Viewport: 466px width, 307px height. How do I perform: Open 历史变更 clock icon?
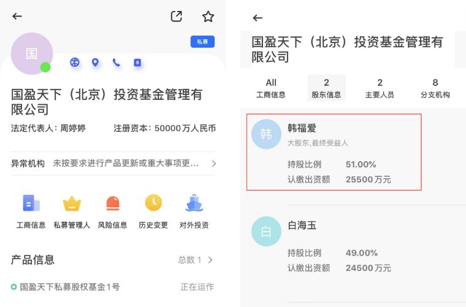[153, 203]
